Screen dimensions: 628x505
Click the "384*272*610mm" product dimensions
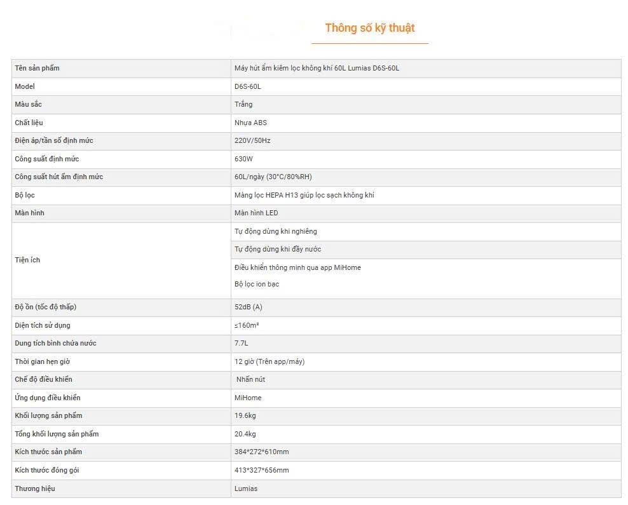pos(261,452)
